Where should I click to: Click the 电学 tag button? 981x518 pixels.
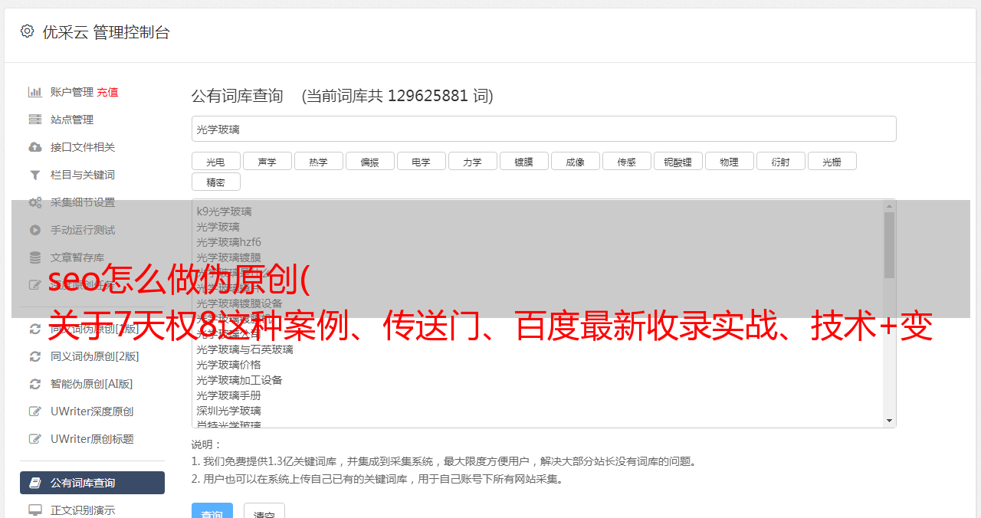421,161
